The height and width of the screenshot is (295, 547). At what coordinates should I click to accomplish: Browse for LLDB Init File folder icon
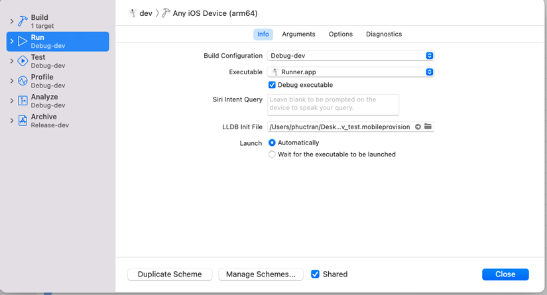coord(428,127)
